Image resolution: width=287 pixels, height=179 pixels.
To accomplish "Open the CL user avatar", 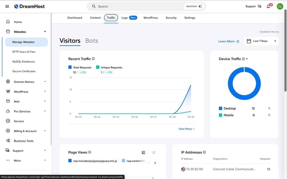I will 280,6.
